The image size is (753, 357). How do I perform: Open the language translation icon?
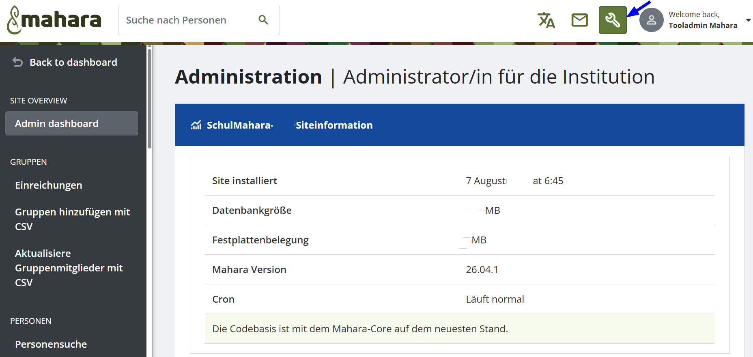pyautogui.click(x=546, y=20)
